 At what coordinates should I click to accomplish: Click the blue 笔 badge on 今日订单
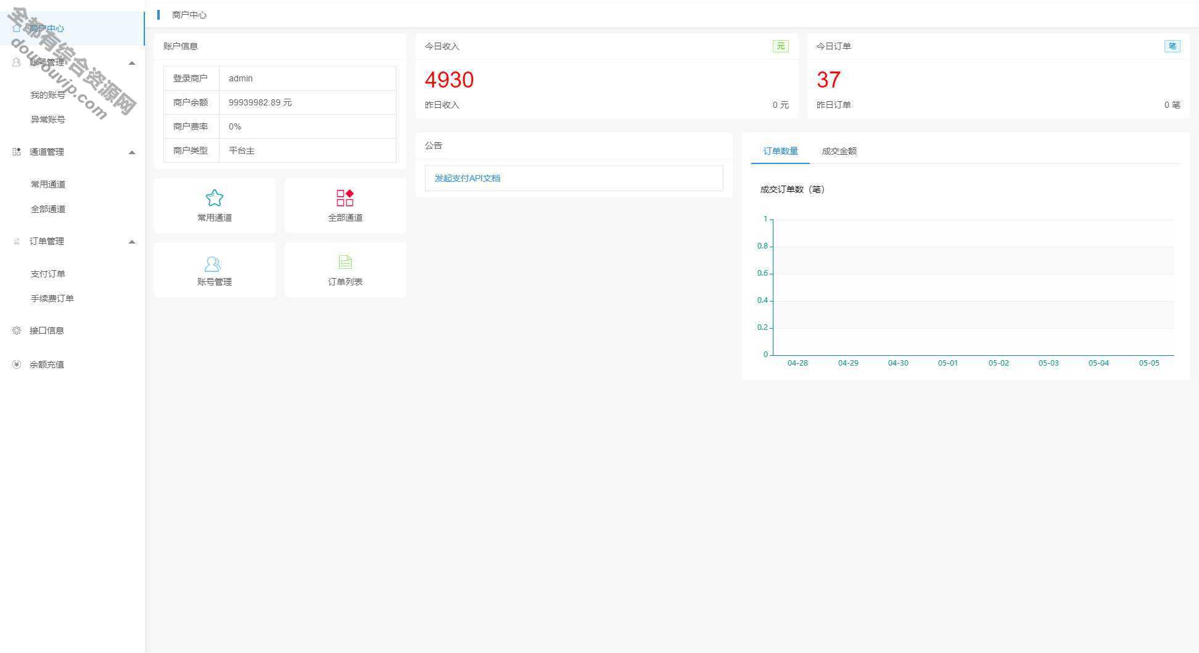1172,46
